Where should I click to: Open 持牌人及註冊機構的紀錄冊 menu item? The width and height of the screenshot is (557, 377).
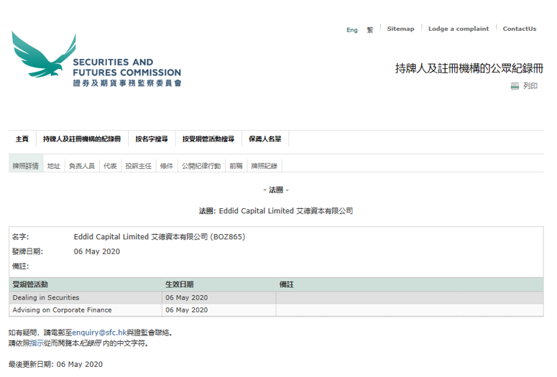82,139
